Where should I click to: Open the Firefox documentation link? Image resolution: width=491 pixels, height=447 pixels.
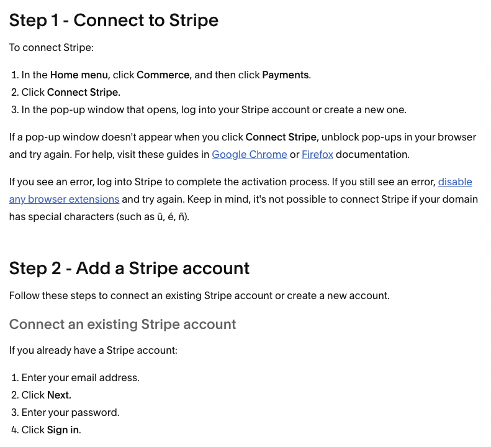tap(317, 154)
